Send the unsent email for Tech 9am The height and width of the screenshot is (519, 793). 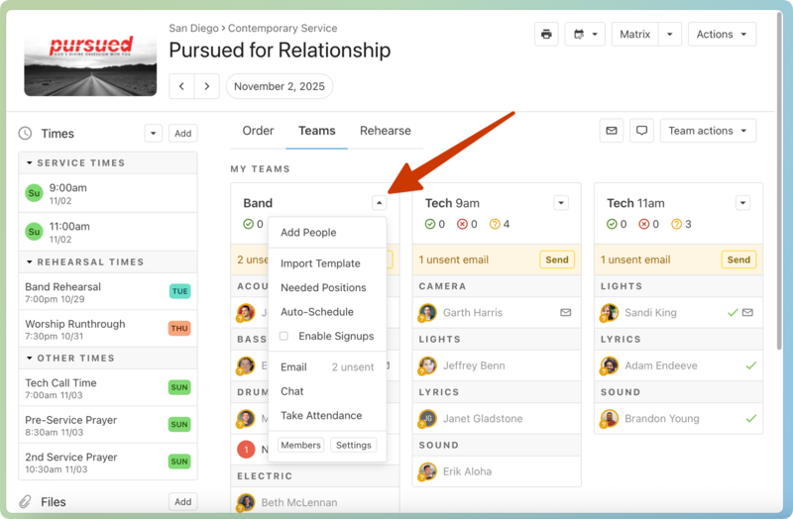point(557,259)
